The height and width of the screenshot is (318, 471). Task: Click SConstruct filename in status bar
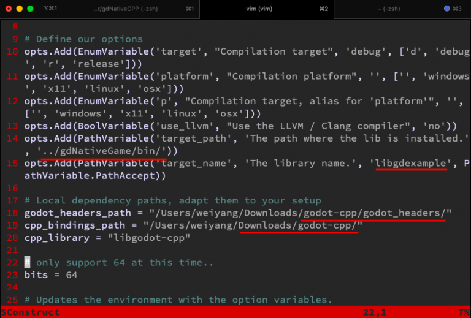tap(30, 312)
